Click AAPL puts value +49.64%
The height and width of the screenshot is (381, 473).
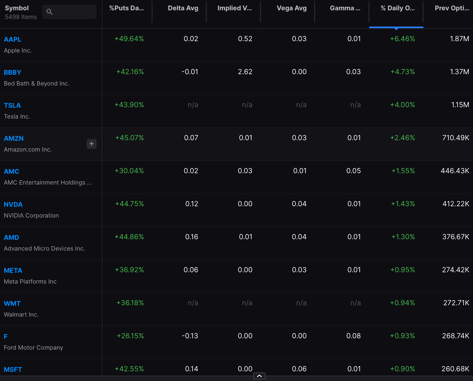129,39
